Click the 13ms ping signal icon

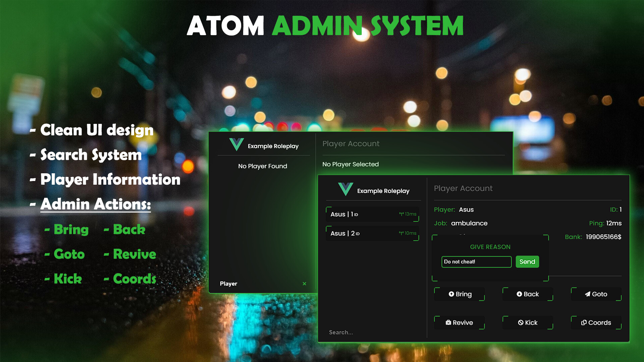[x=401, y=214]
